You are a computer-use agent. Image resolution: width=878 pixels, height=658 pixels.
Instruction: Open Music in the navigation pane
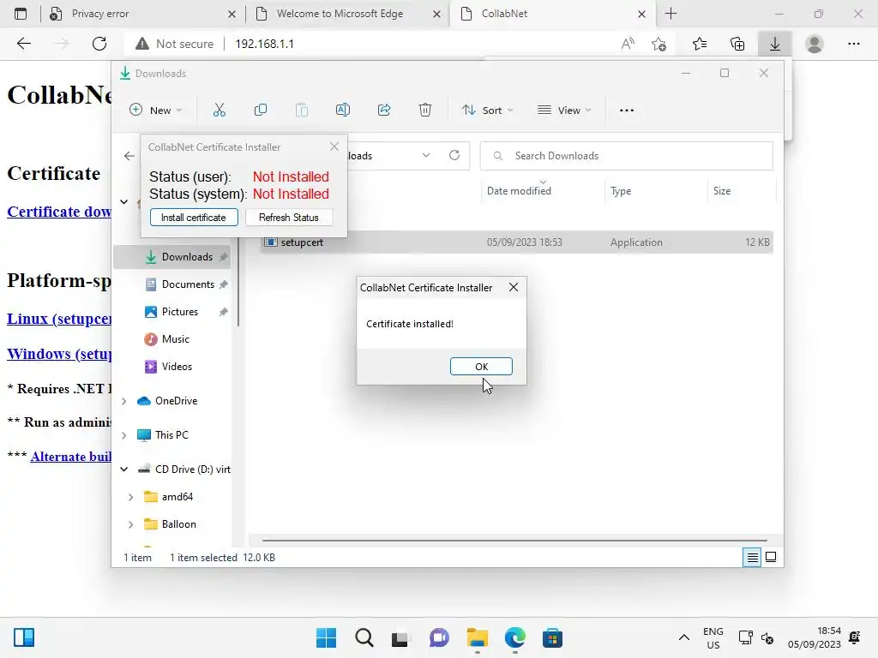[x=175, y=339]
